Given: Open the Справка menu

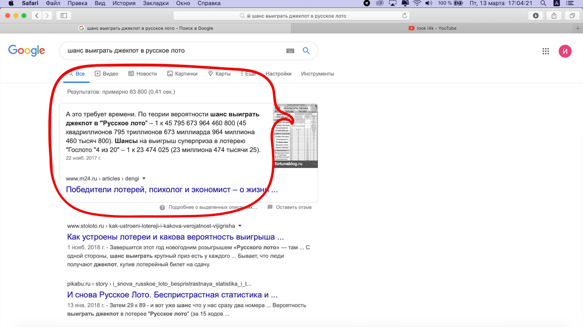Looking at the screenshot, I should point(209,3).
